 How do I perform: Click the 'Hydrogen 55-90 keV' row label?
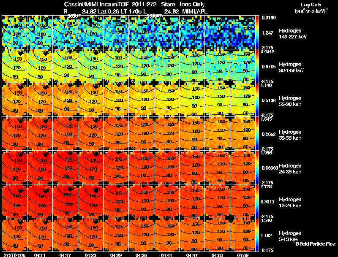[x=290, y=101]
